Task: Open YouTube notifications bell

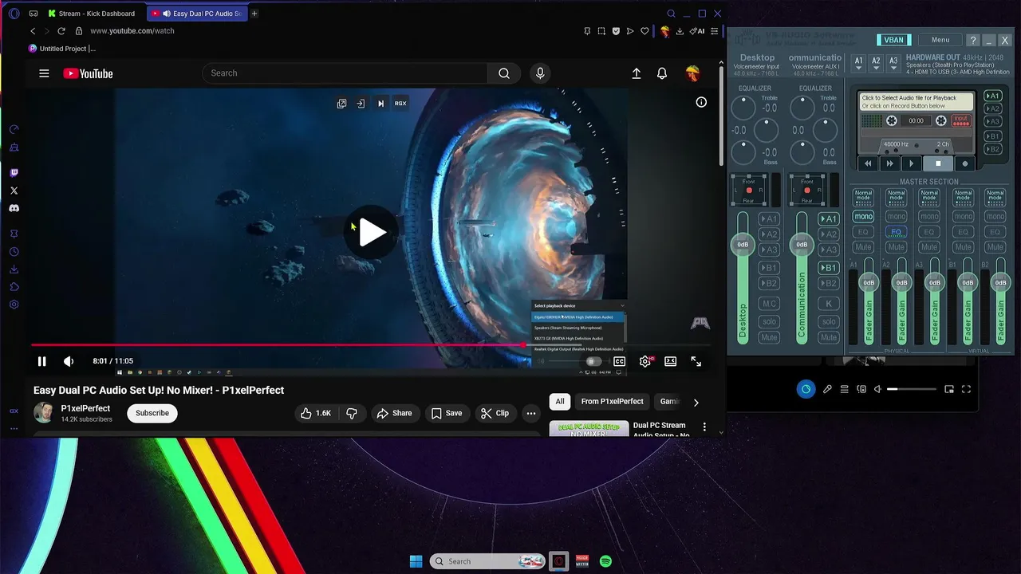Action: click(x=662, y=73)
